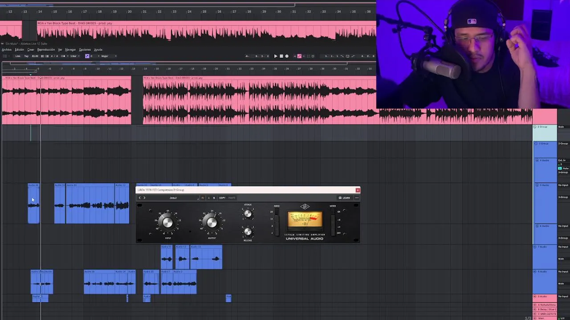Fold the 4 Audio track

[x=537, y=160]
